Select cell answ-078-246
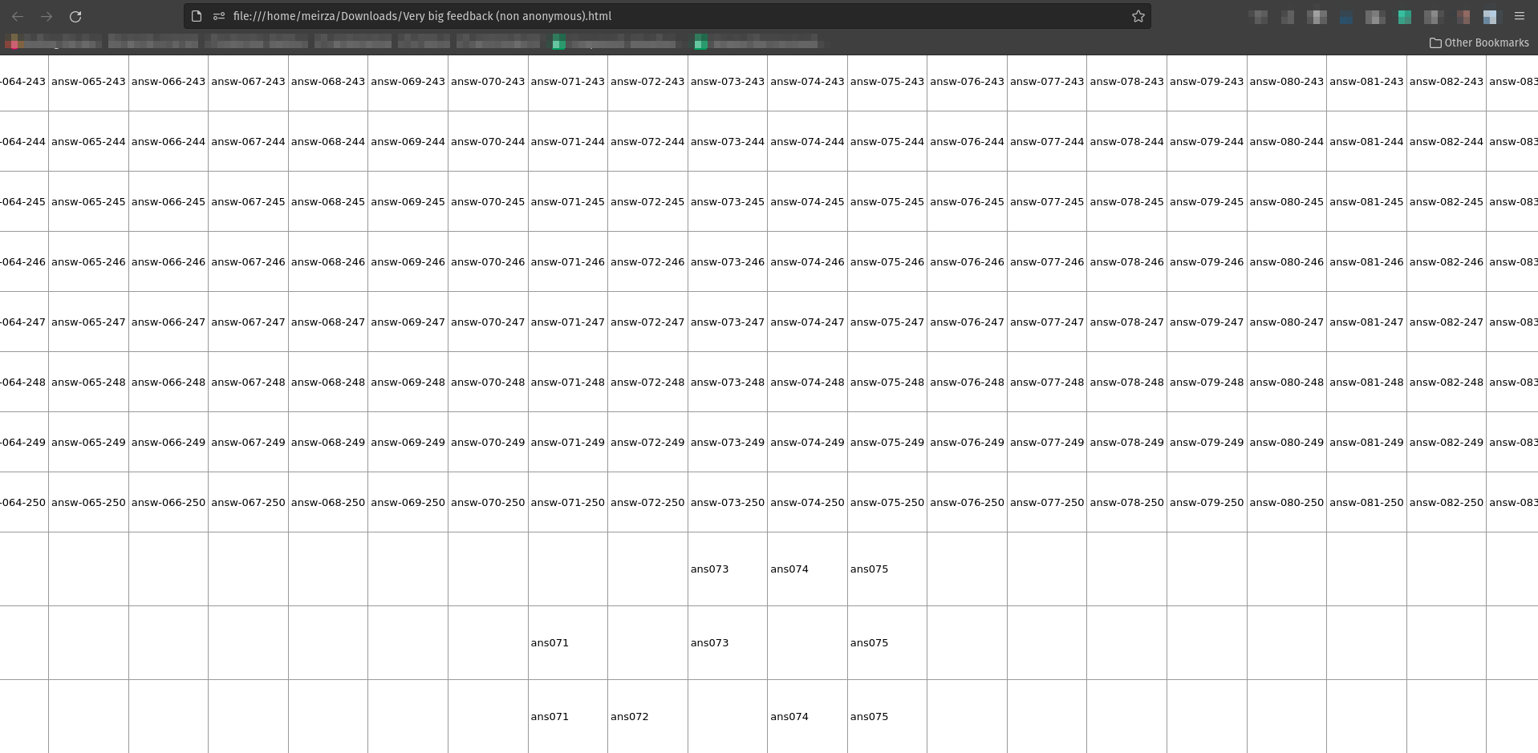1538x753 pixels. pyautogui.click(x=1126, y=261)
